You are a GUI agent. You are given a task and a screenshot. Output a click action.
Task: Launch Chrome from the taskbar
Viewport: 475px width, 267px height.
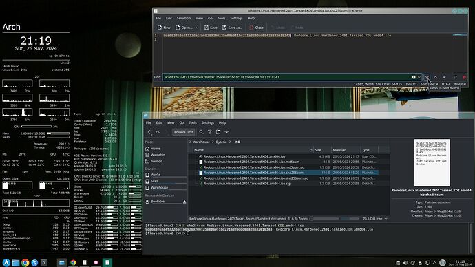25,262
